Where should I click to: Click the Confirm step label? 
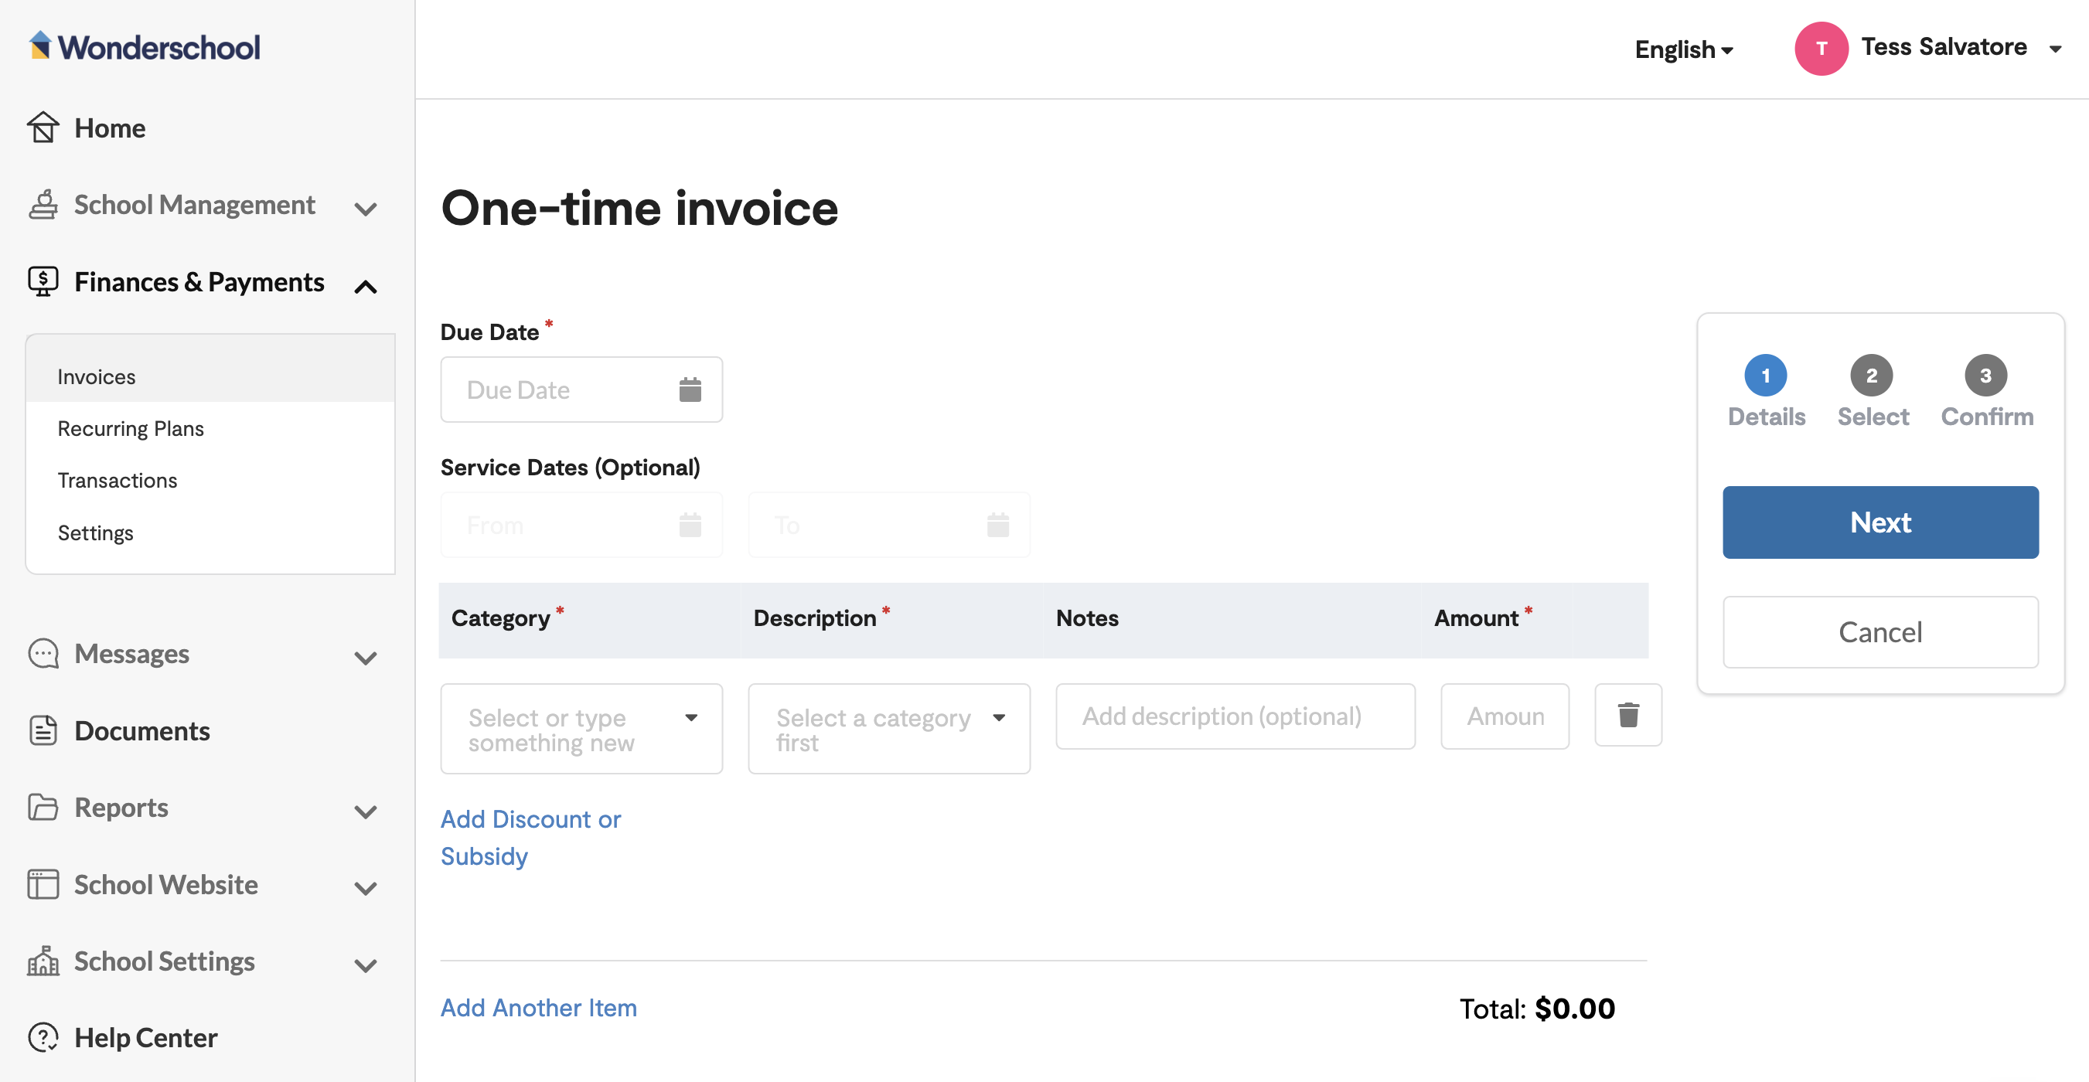pyautogui.click(x=1987, y=417)
